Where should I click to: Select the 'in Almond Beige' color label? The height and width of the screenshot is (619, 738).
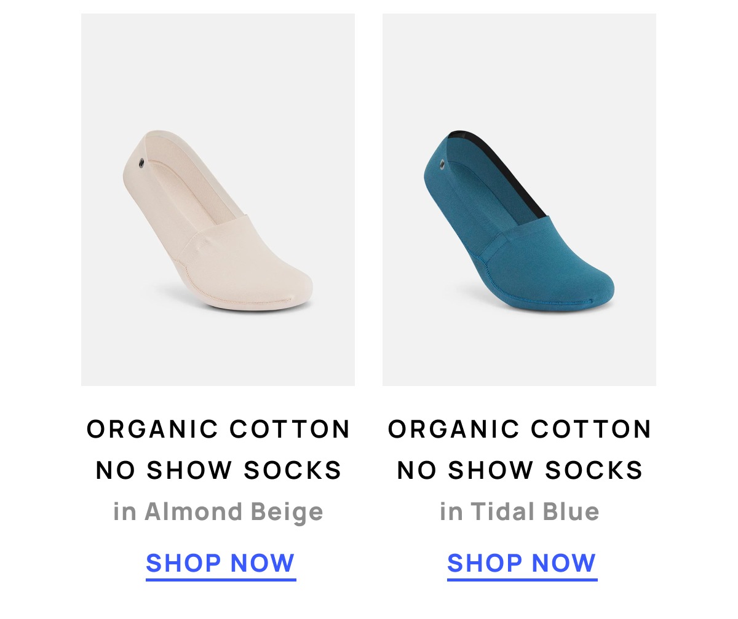click(218, 512)
